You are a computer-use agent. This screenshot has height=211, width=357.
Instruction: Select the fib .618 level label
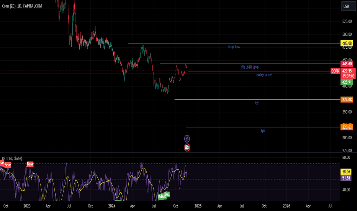point(250,67)
